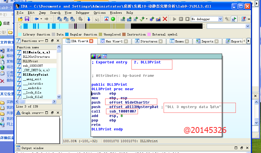Click the Save database floppy icon
Viewport: 261px width, 153px height.
pos(27,19)
